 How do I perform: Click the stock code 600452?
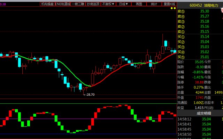(x=196, y=6)
